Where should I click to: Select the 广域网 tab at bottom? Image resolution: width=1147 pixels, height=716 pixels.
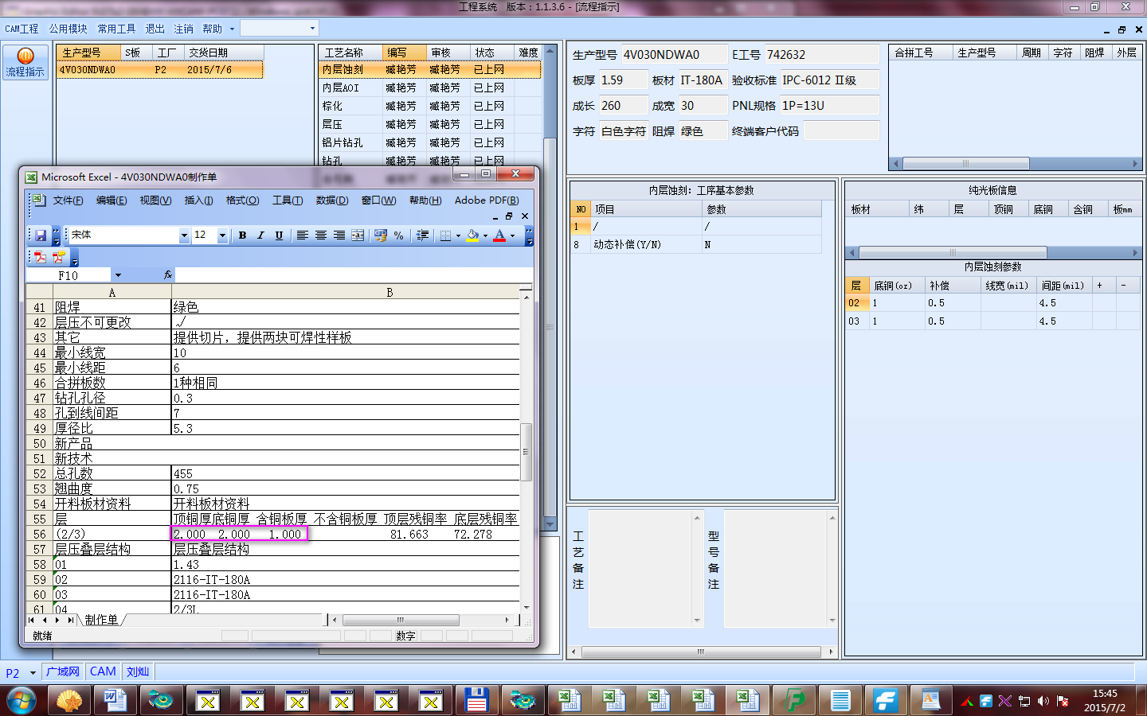tap(63, 671)
